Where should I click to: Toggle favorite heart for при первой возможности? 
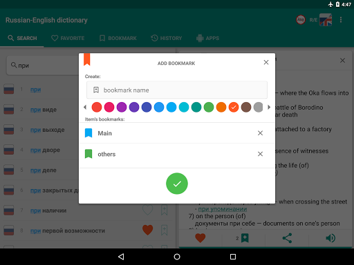(x=147, y=230)
